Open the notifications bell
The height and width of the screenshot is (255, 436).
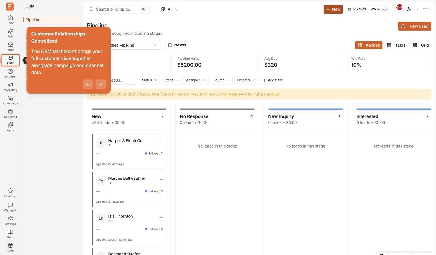pos(398,9)
